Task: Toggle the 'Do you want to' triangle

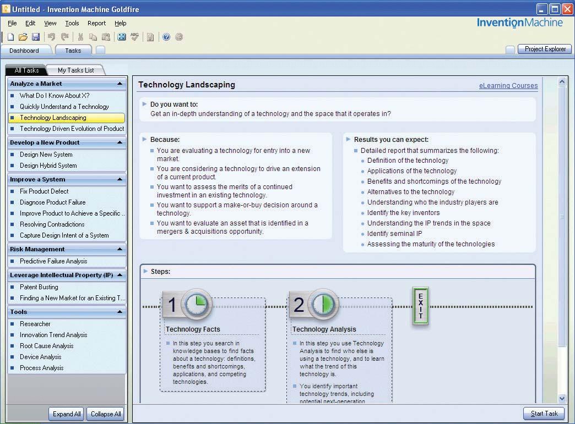Action: click(x=144, y=104)
